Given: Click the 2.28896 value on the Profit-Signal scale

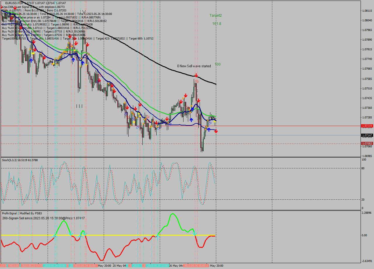Looking at the screenshot, I should pos(367,213).
